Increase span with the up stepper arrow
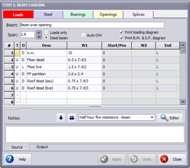 [x=39, y=33]
